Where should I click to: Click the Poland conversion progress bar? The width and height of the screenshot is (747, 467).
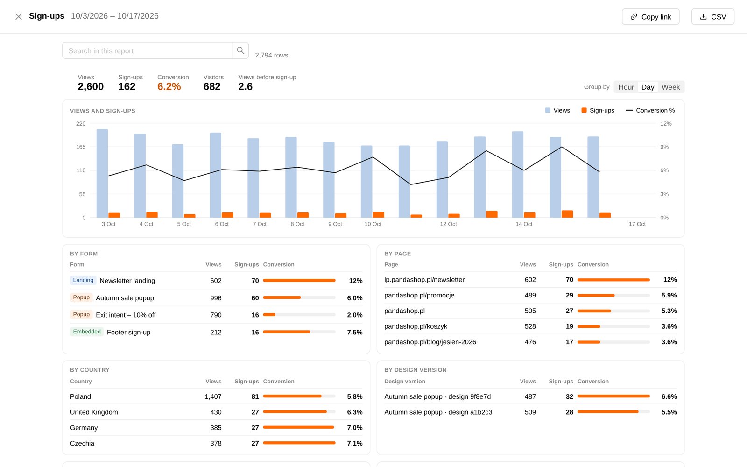tap(299, 396)
